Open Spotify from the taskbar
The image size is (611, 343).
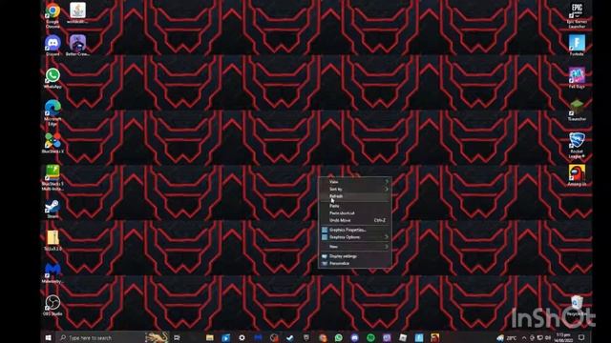click(370, 337)
